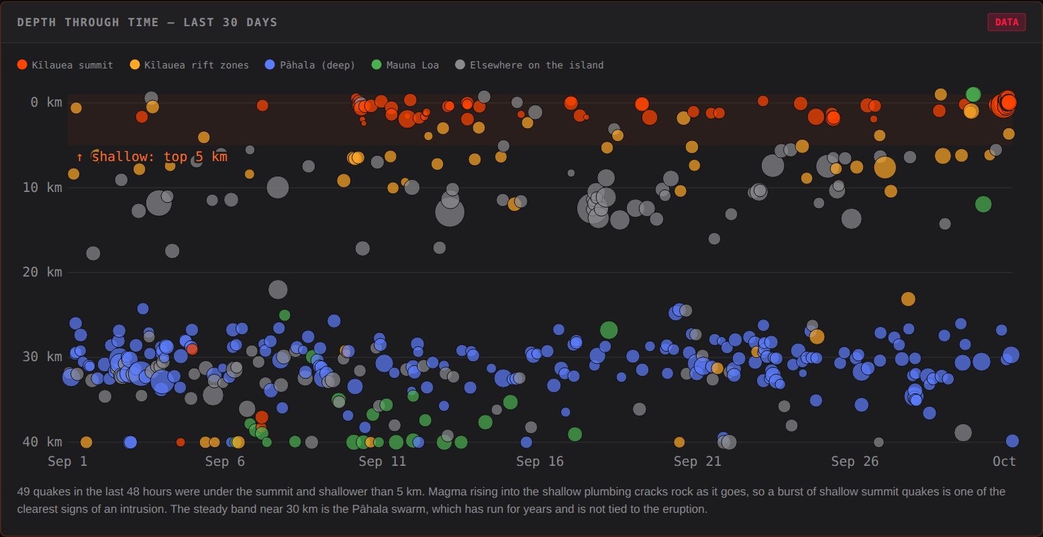
Task: Click the chart title Depth Through Time
Action: [147, 22]
